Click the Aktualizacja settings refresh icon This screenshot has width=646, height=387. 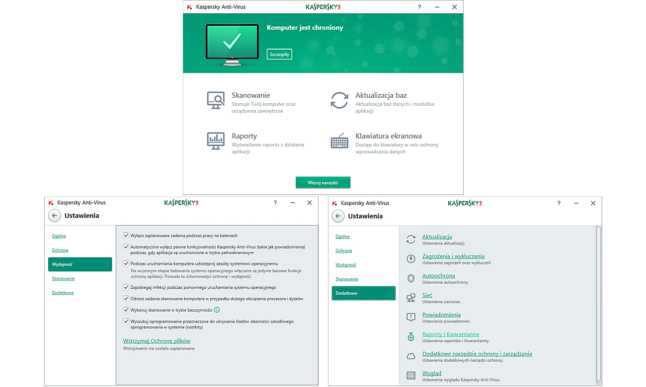(411, 239)
